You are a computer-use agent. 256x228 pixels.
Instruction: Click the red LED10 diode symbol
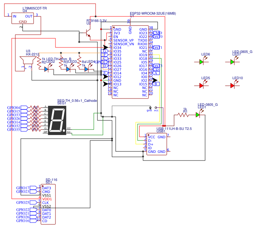pyautogui.click(x=232, y=85)
